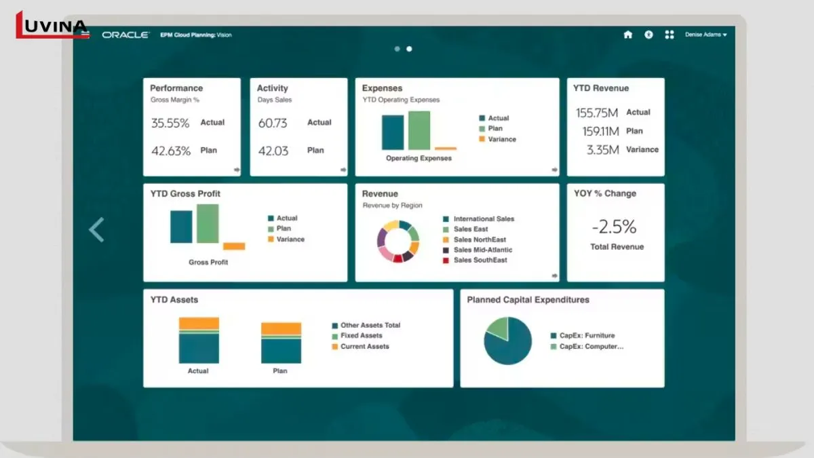814x458 pixels.
Task: Click the arrow icon on Performance card
Action: point(237,170)
